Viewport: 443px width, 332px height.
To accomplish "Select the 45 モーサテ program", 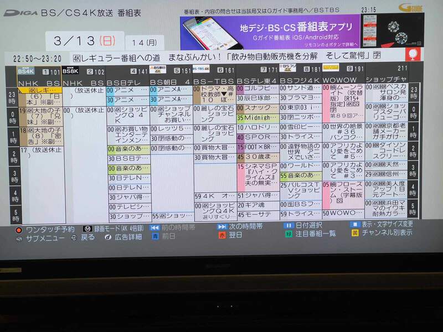I will click(x=259, y=215).
